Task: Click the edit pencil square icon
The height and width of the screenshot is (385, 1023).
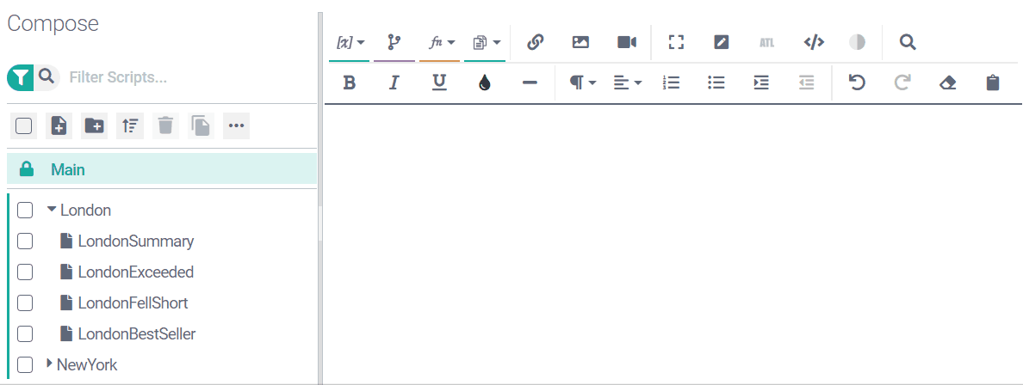Action: pyautogui.click(x=721, y=42)
